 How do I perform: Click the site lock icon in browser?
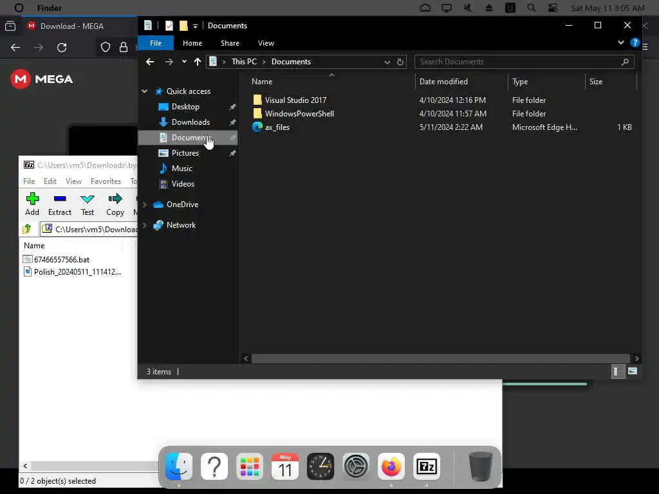point(123,48)
